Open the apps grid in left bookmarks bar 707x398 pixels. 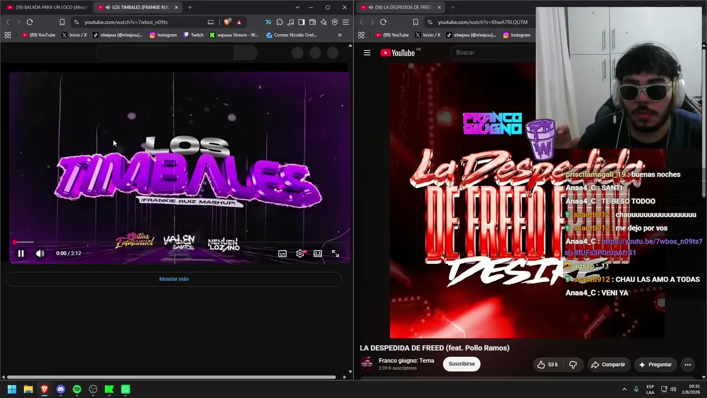(x=8, y=35)
